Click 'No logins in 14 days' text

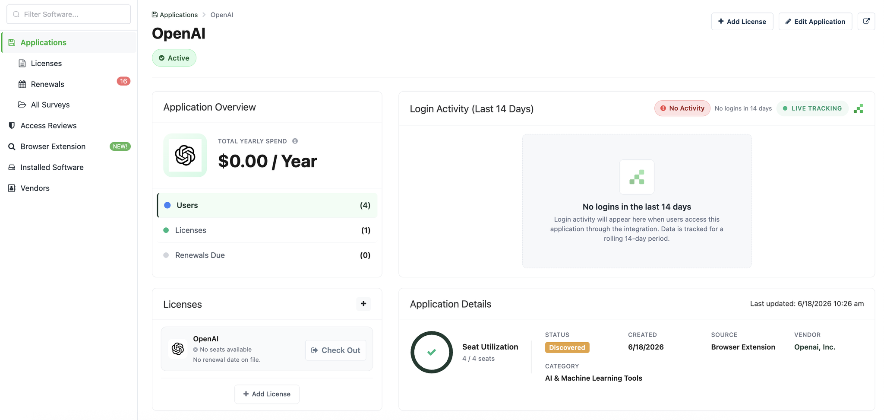(743, 108)
